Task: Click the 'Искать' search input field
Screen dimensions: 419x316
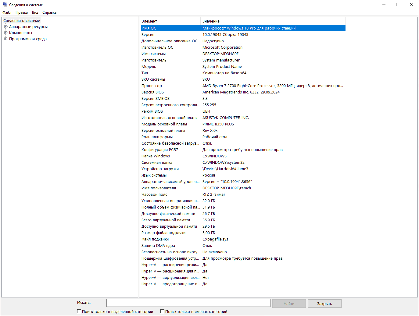Action: point(188,303)
